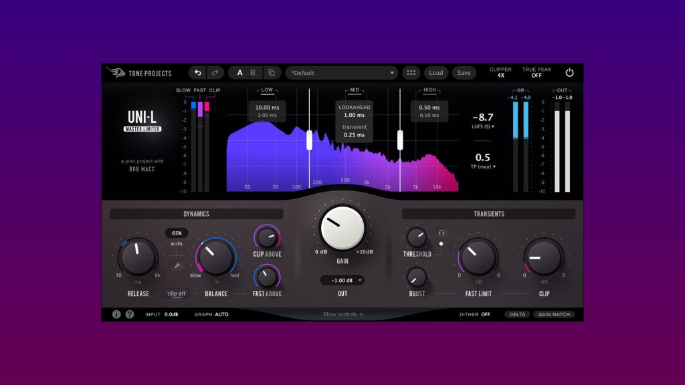Click the 65% release auto value
This screenshot has width=685, height=385.
tap(177, 233)
